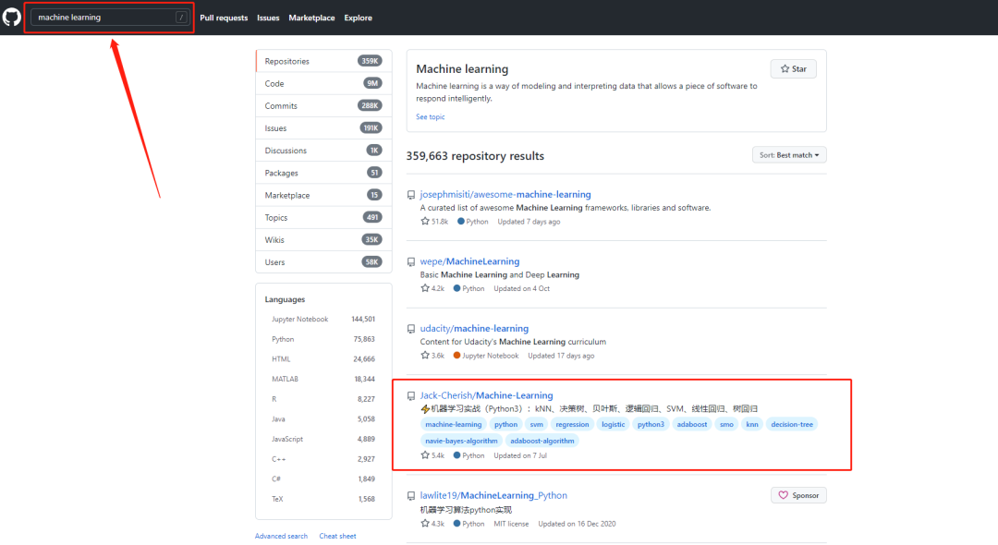Click the regression topic tag

(x=572, y=424)
